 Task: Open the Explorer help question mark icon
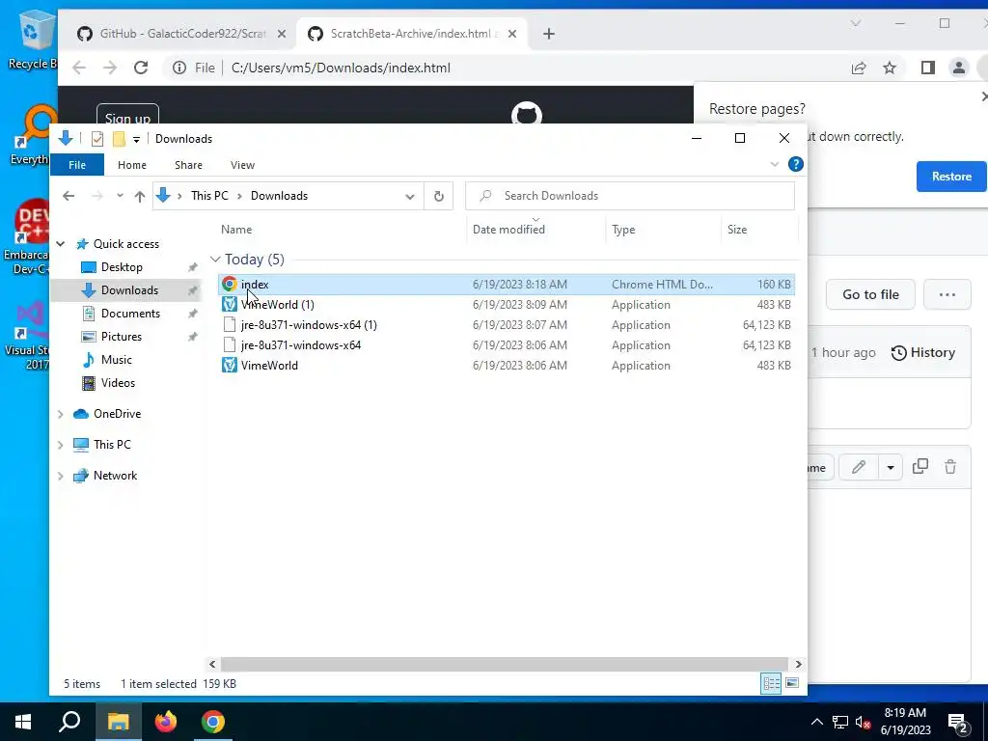pyautogui.click(x=796, y=164)
